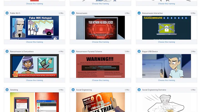Choose the Rogue USB Device training
The height and width of the screenshot is (112, 200).
coord(166,80)
